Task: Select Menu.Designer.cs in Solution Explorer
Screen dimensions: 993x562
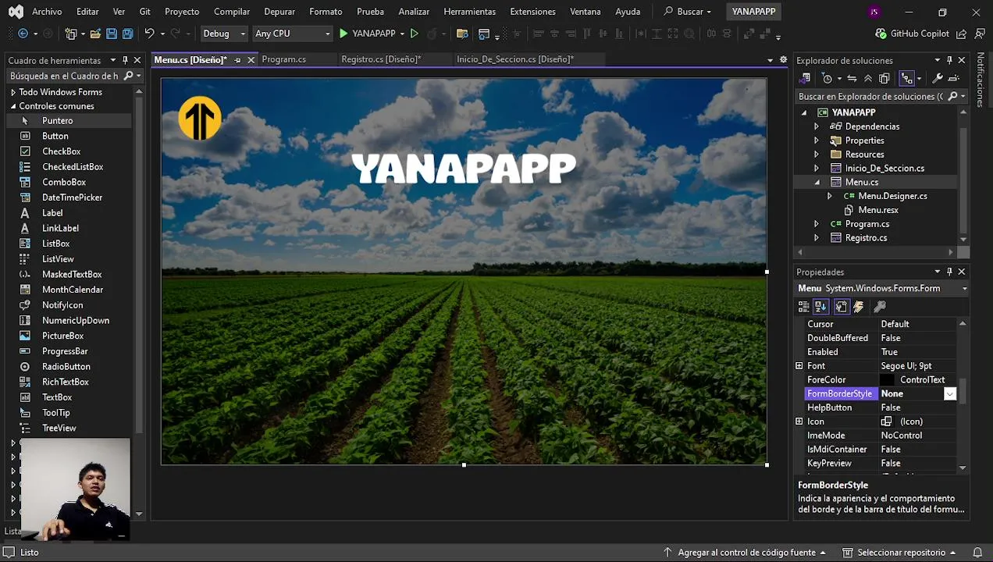Action: [892, 197]
